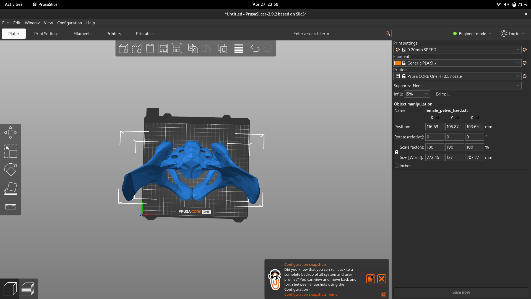Enable the Inches checkbox
This screenshot has height=299, width=531.
pyautogui.click(x=397, y=166)
